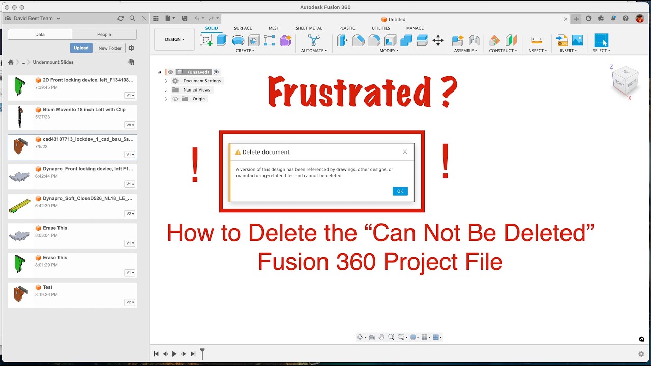Select the timeline marker
This screenshot has height=366, width=651.
202,353
